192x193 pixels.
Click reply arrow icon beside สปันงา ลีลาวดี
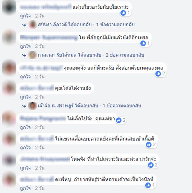(x=24, y=25)
